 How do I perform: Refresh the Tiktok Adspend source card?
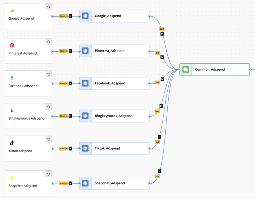48,139
